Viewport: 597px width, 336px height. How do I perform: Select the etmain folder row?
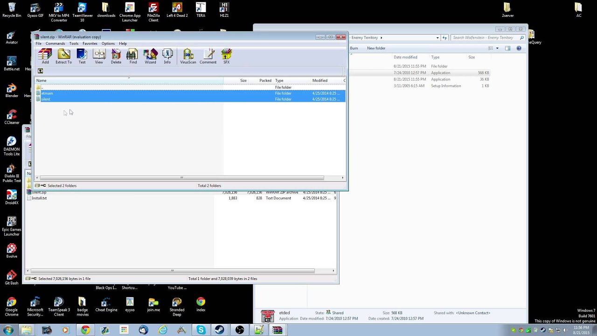coord(190,93)
